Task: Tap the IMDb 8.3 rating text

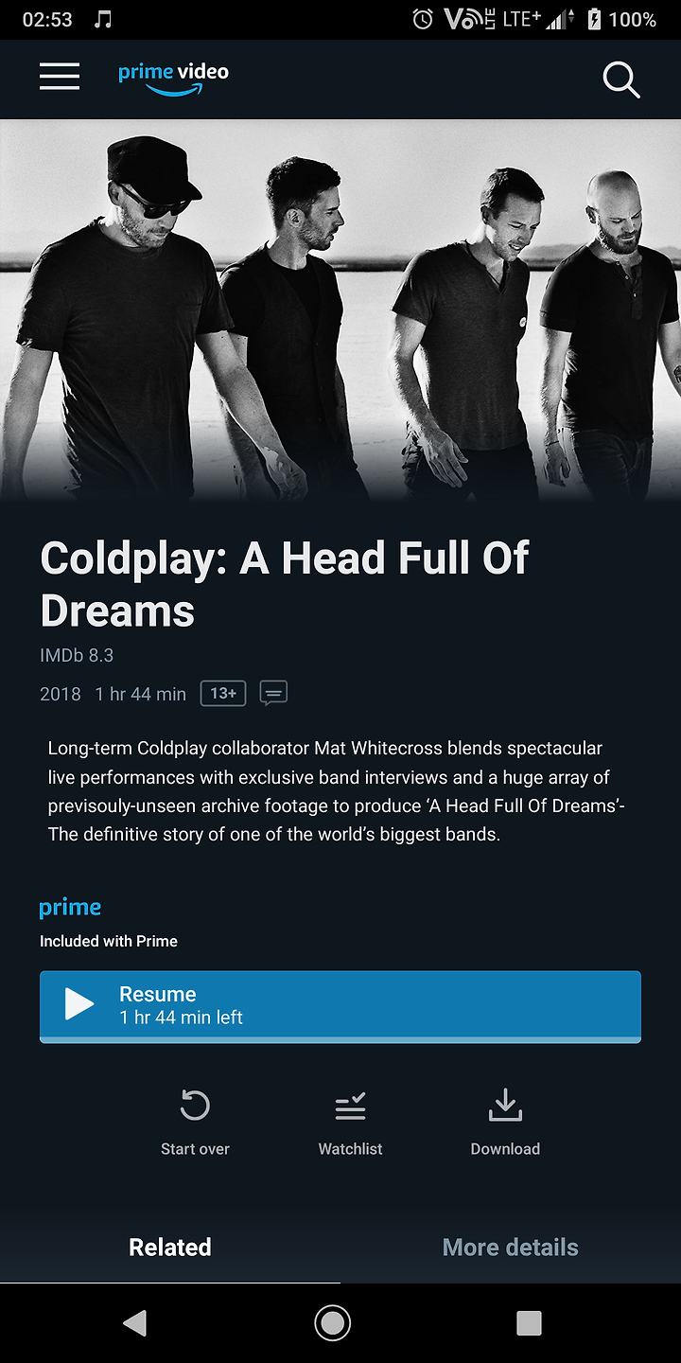Action: 77,655
